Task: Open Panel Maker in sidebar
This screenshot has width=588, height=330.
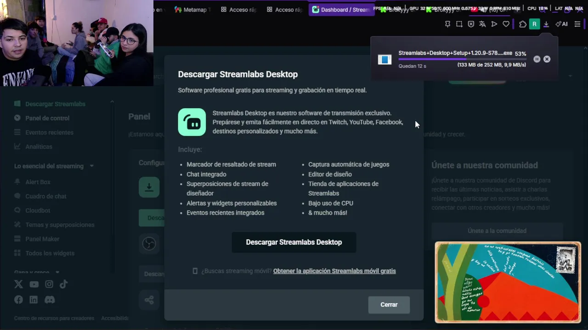Action: [42, 239]
